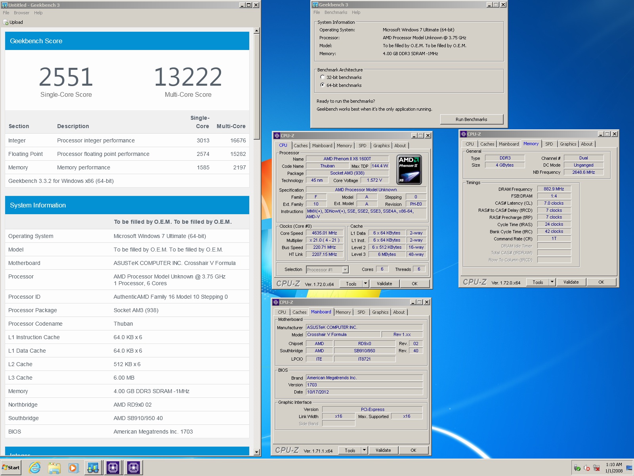Click the Integer row in Geekbench score table
Image resolution: width=634 pixels, height=476 pixels.
(127, 140)
